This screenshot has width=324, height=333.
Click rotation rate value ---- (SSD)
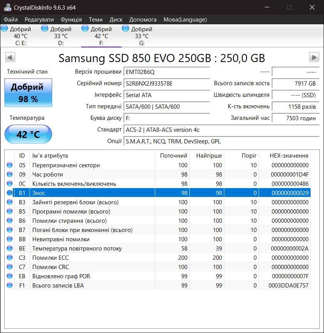[296, 95]
